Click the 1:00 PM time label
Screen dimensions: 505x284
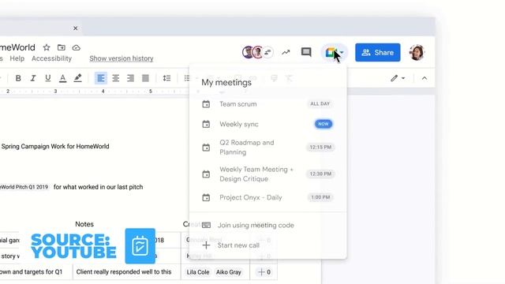coord(320,197)
